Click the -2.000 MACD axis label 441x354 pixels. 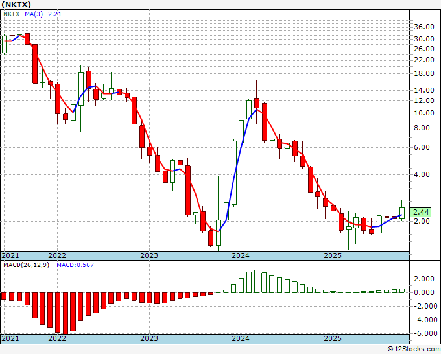coord(424,306)
